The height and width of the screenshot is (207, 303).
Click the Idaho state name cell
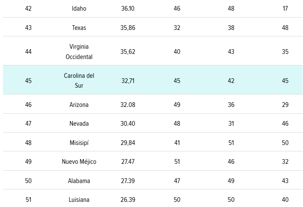[x=79, y=9]
